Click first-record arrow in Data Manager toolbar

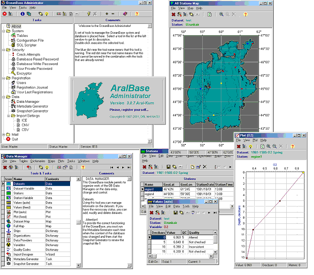[112, 167]
